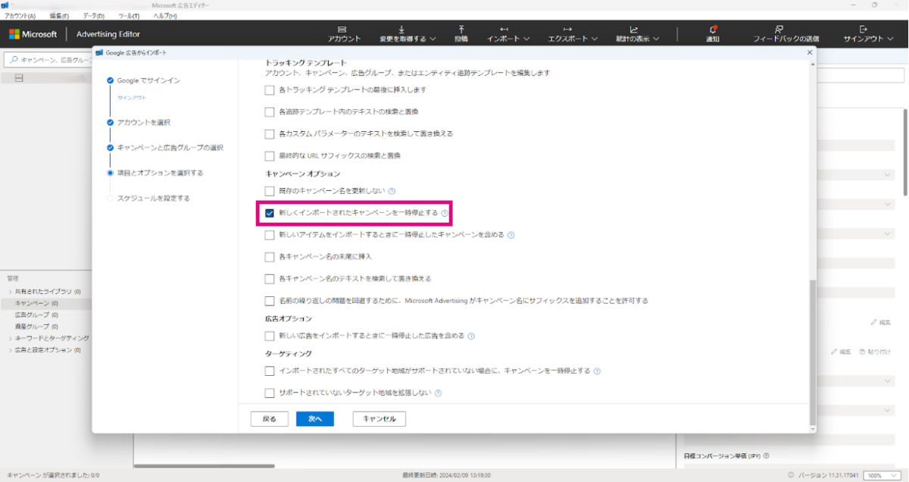Click help icon beside キャンペーンを一時停止する targeting option
909x482 pixels.
coord(597,371)
